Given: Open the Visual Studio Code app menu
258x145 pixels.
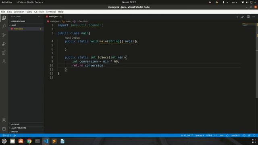Looking at the screenshot, I should click(30, 2).
